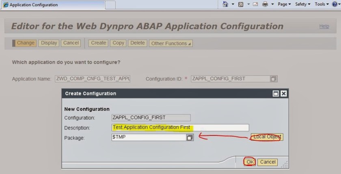Click the dialog resize grip corner
This screenshot has width=341, height=174.
pos(285,165)
